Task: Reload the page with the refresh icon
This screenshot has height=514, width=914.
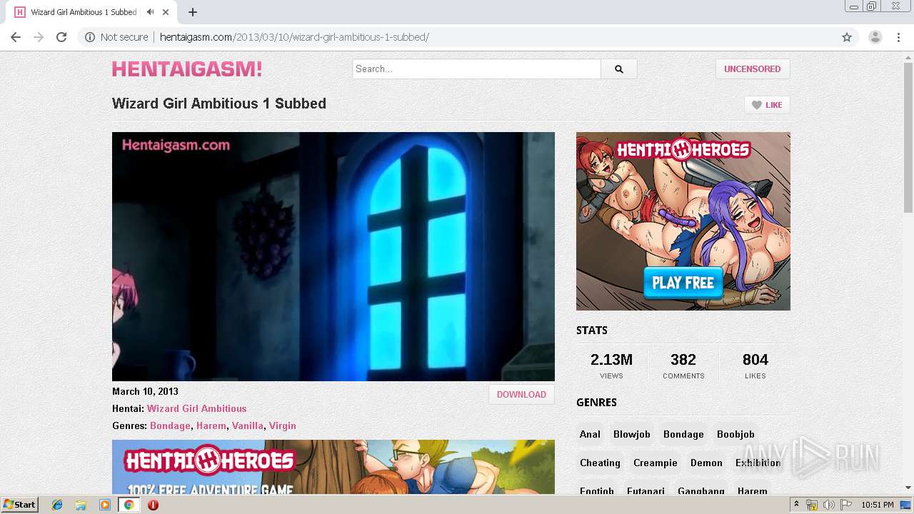Action: pyautogui.click(x=61, y=37)
